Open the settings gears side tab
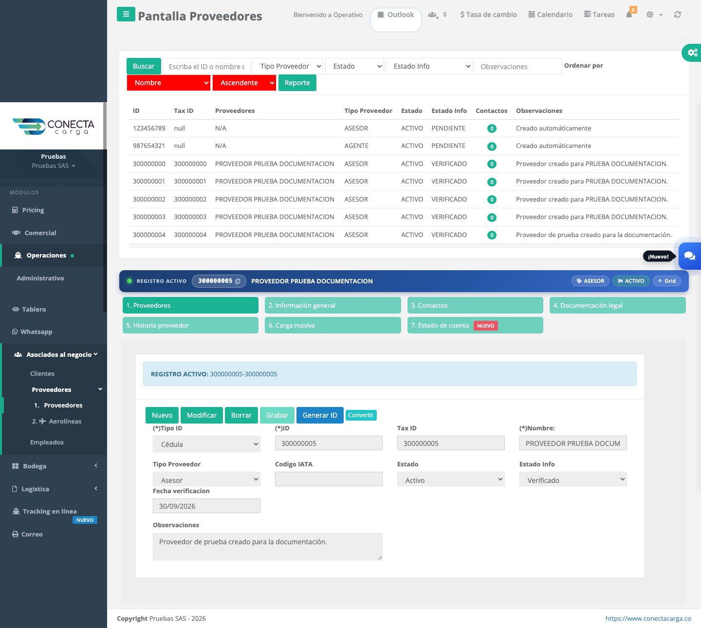Image resolution: width=701 pixels, height=628 pixels. [x=692, y=53]
